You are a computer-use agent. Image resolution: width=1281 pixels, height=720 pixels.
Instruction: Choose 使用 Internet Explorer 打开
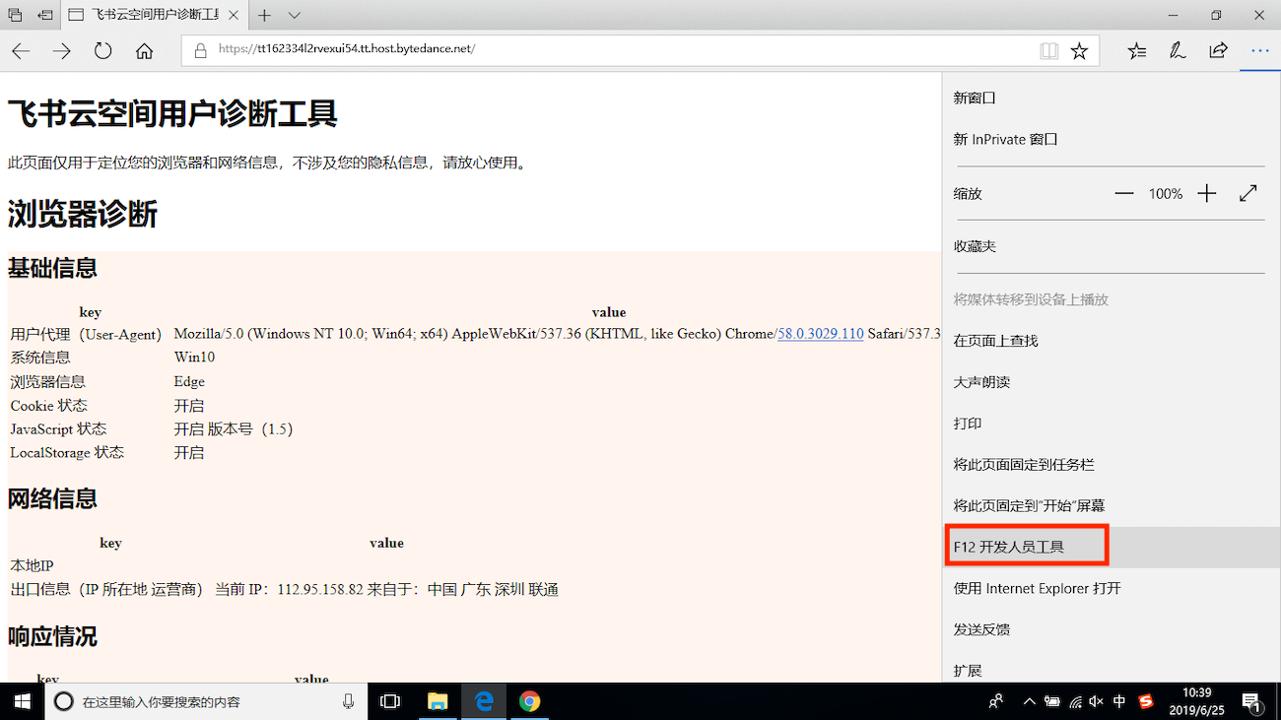(x=1112, y=589)
